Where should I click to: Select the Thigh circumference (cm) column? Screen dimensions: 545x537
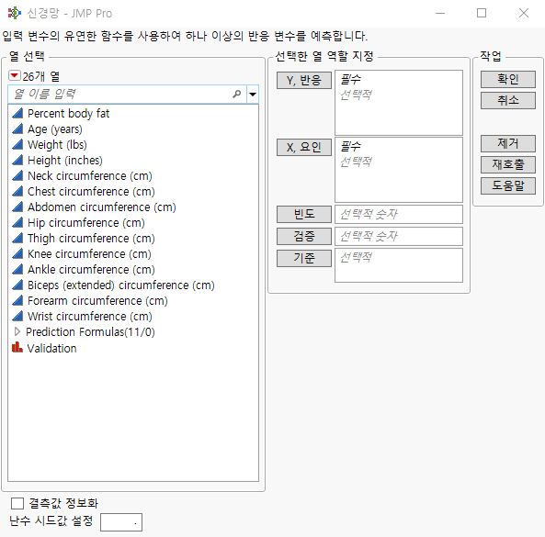91,239
